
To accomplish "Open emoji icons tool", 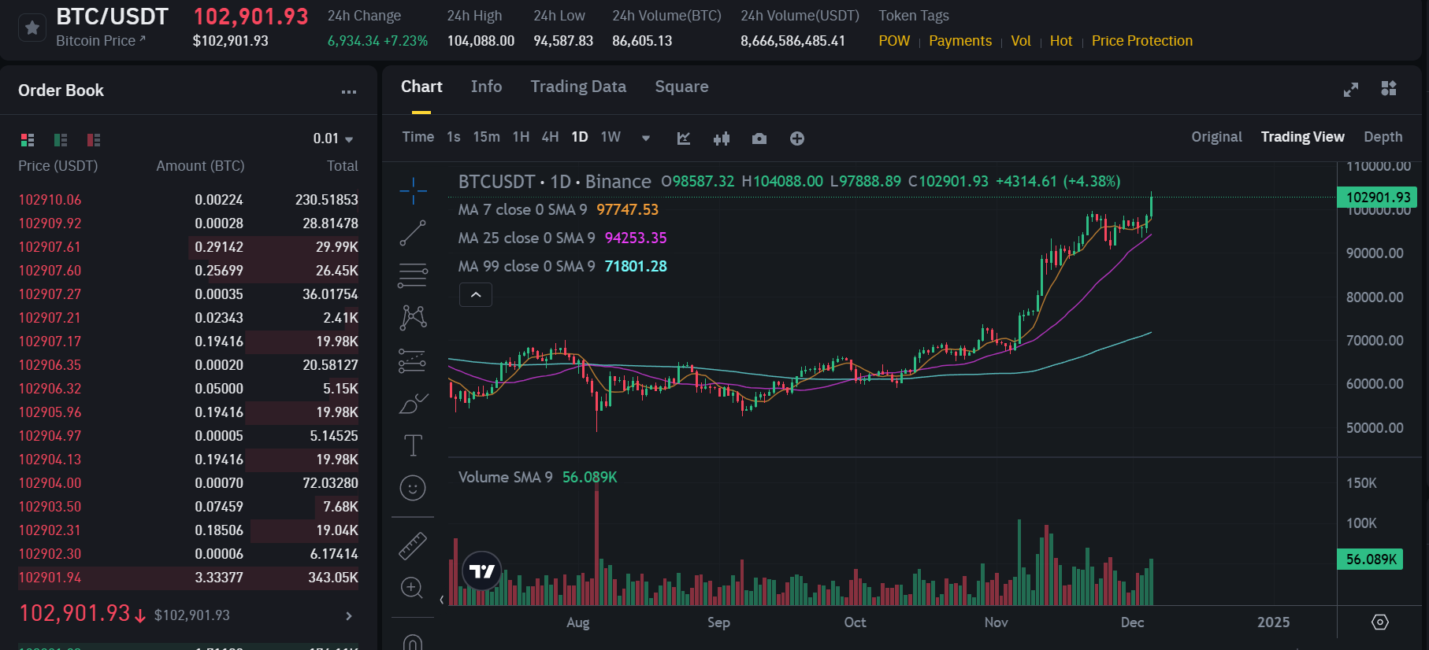I will (413, 488).
